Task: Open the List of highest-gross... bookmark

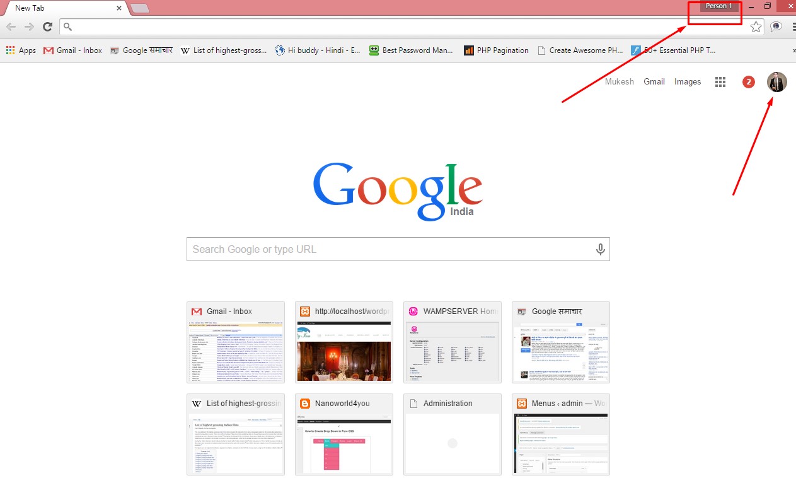Action: tap(224, 50)
